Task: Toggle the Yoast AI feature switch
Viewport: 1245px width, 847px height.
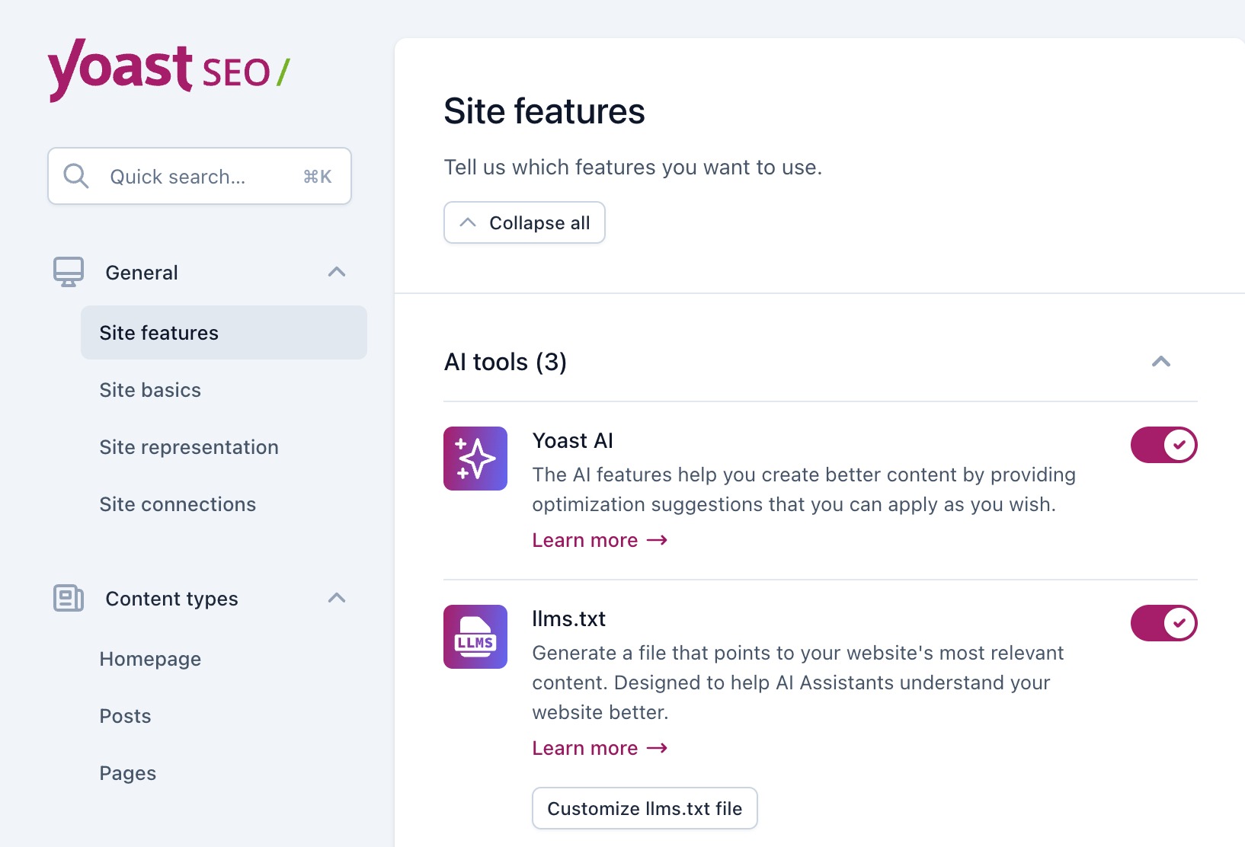Action: click(x=1163, y=445)
